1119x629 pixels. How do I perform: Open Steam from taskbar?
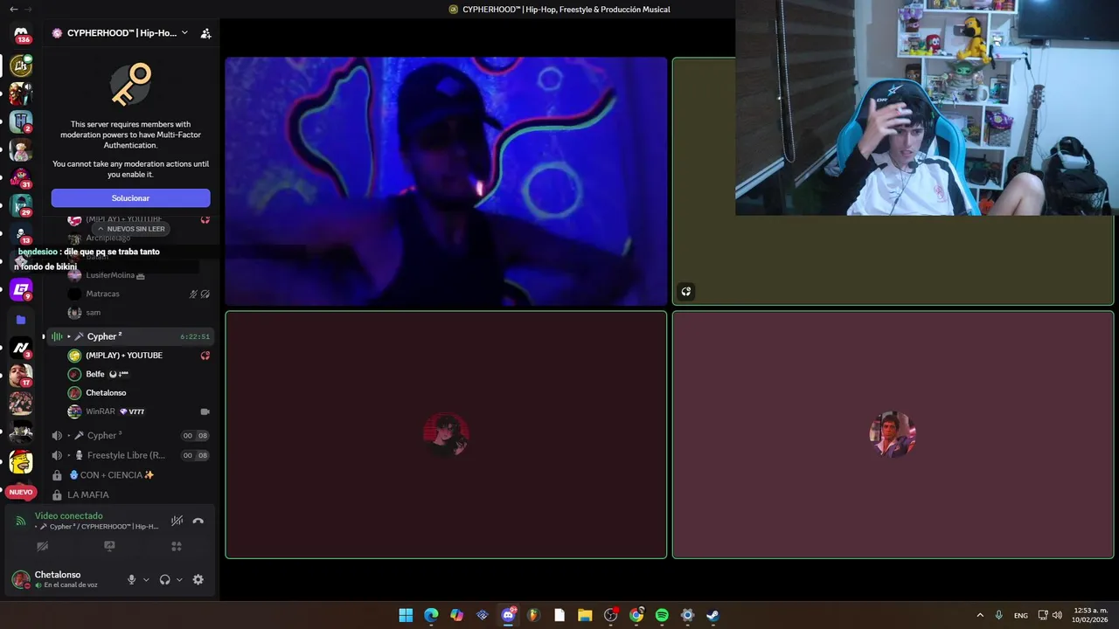point(713,615)
